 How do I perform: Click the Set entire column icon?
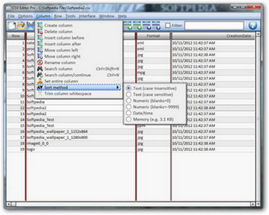click(40, 81)
